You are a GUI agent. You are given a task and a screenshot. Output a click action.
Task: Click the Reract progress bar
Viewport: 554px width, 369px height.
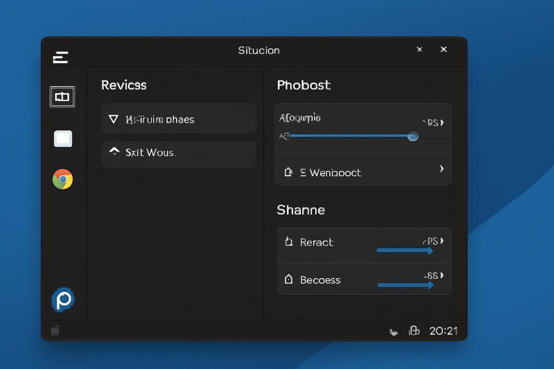pos(405,250)
